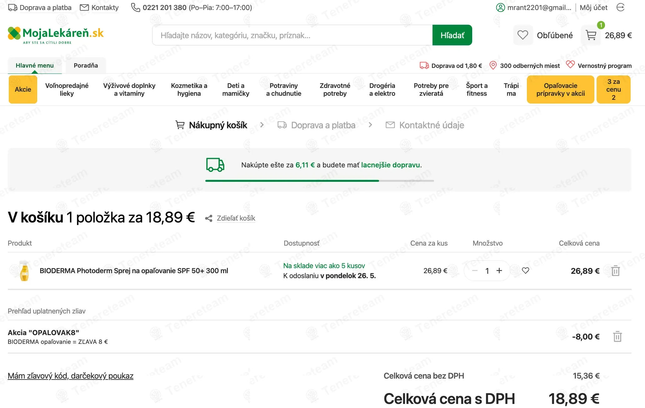Switch to Hlavné menu tab
This screenshot has width=645, height=408.
pyautogui.click(x=35, y=65)
